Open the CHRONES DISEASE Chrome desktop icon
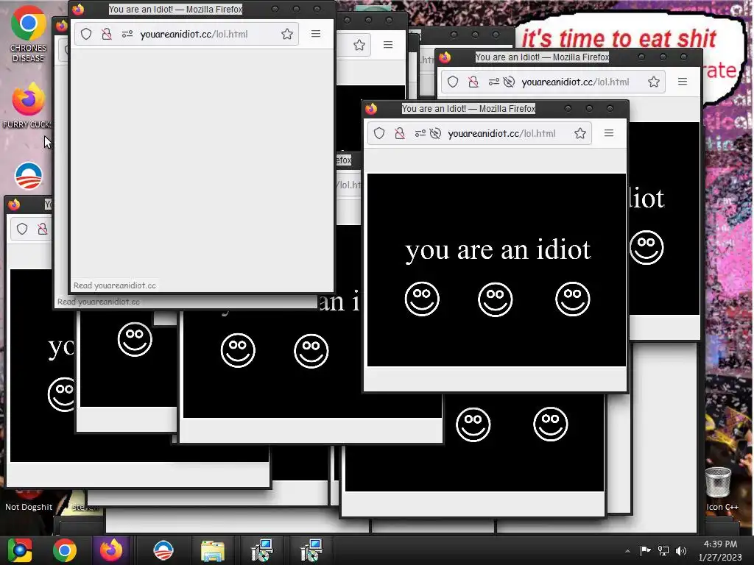754x565 pixels. tap(28, 34)
